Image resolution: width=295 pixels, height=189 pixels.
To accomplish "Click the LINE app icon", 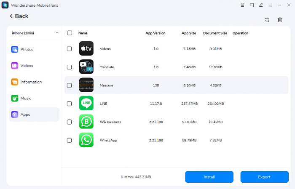I will 86,103.
